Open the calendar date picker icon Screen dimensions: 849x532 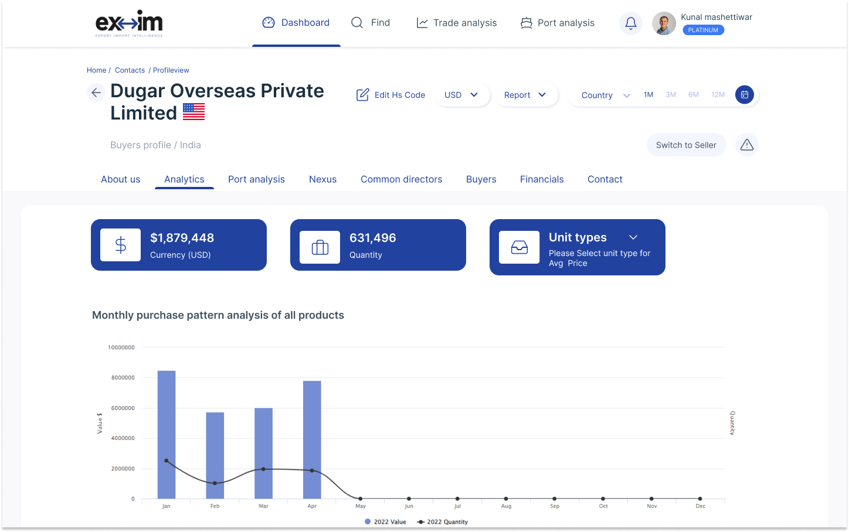pos(745,94)
